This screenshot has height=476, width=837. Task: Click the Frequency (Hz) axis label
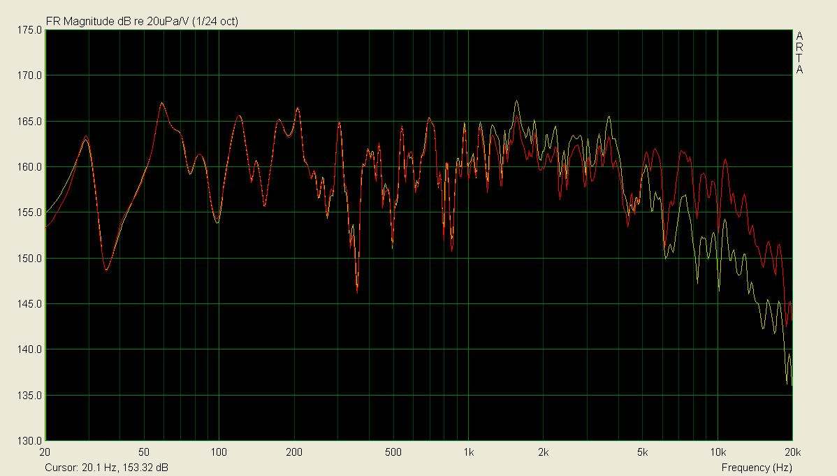point(756,467)
